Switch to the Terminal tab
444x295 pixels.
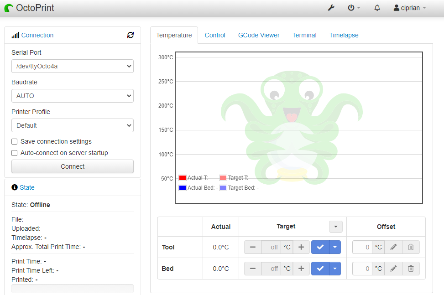(x=304, y=35)
